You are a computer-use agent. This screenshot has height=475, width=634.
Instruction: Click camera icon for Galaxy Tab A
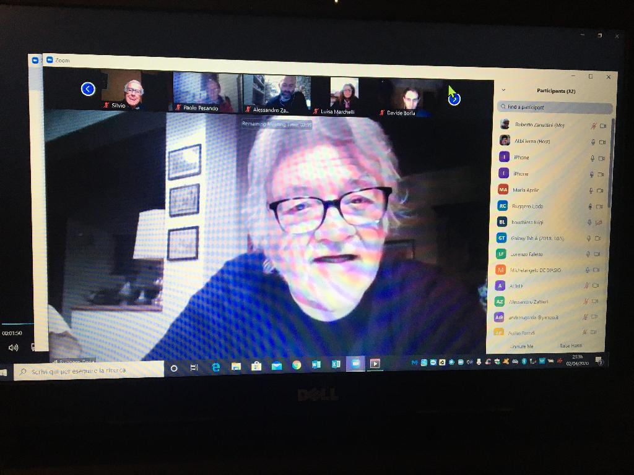coord(598,238)
